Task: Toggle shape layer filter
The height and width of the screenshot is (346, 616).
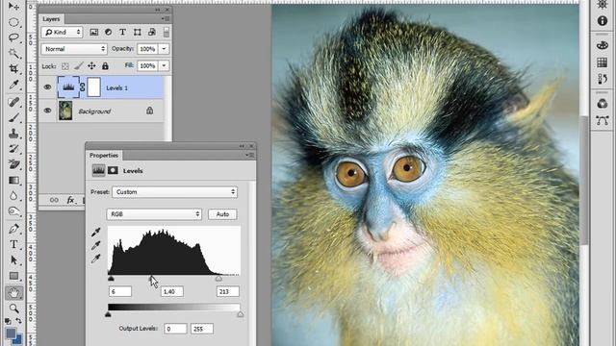Action: 137,32
